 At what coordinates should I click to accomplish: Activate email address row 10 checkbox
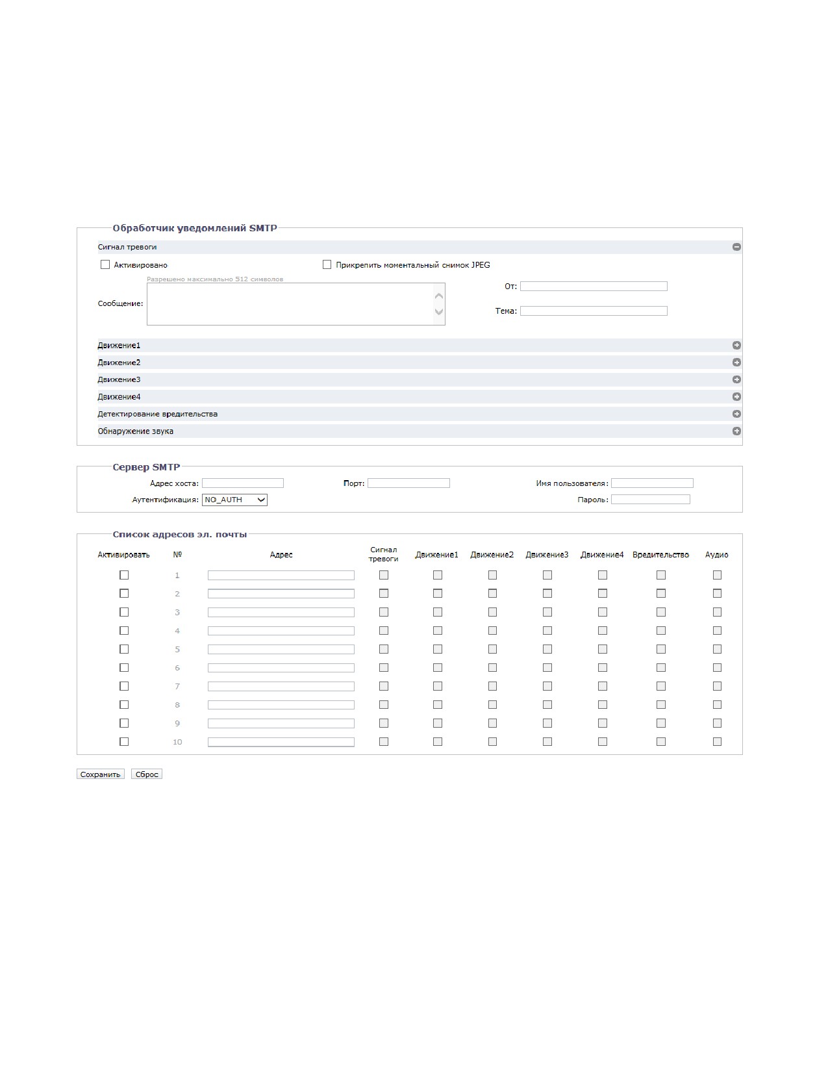pyautogui.click(x=124, y=741)
